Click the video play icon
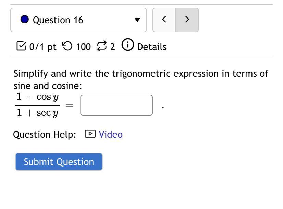Viewport: 283px width, 209px height. [x=89, y=135]
